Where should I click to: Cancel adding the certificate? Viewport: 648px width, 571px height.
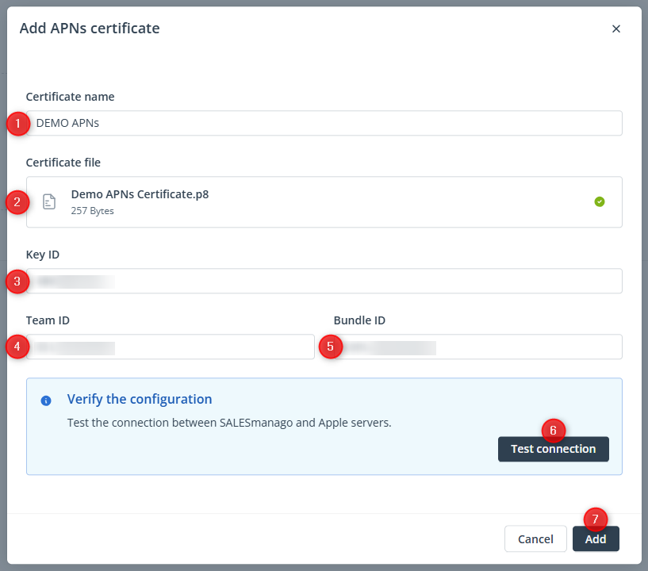tap(535, 538)
